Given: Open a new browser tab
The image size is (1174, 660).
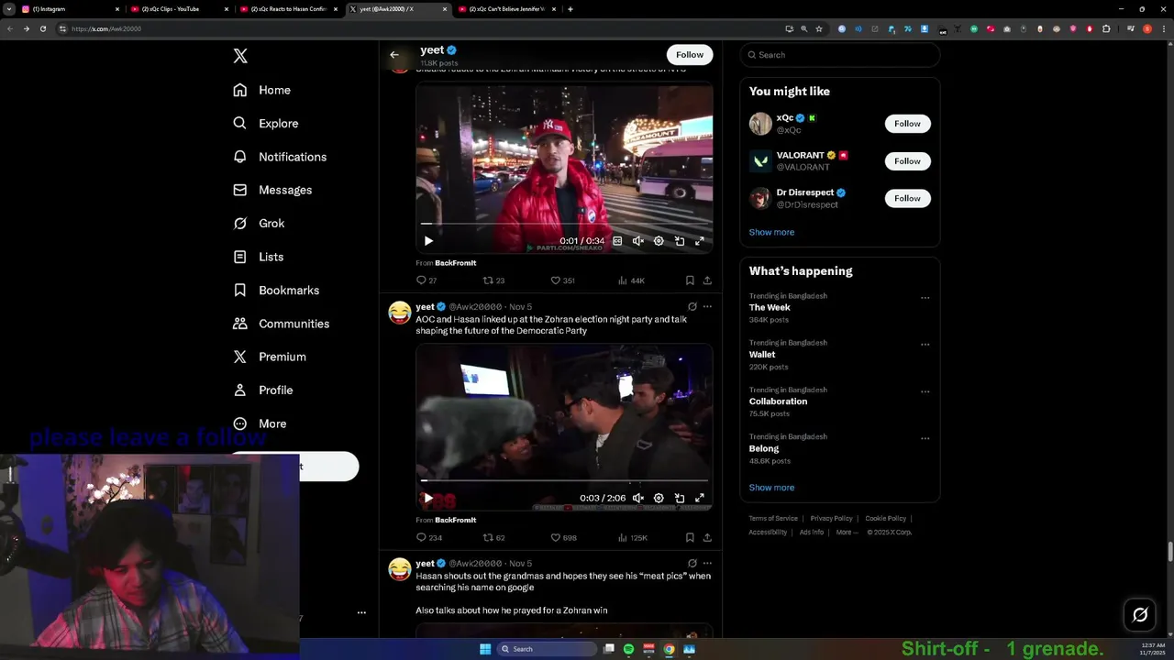Looking at the screenshot, I should click(x=570, y=9).
